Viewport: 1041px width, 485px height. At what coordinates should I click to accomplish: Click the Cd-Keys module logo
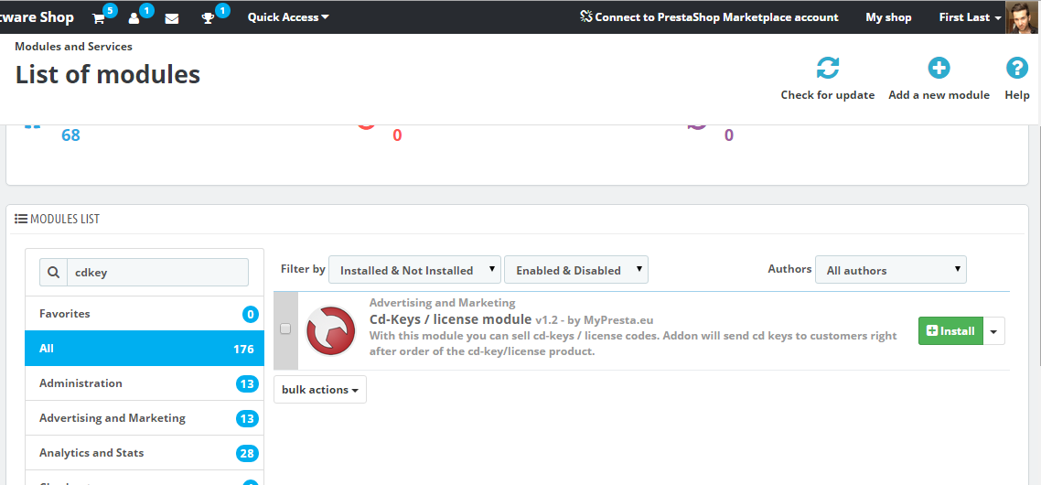330,330
